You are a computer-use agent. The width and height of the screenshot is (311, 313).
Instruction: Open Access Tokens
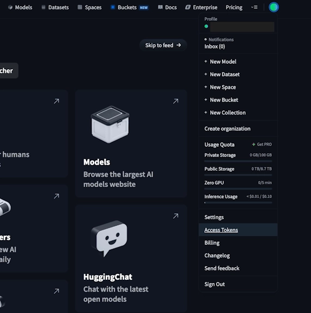pos(238,230)
